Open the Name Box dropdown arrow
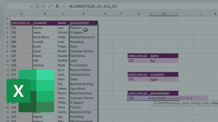Viewport: 218px width, 122px height. click(x=32, y=6)
